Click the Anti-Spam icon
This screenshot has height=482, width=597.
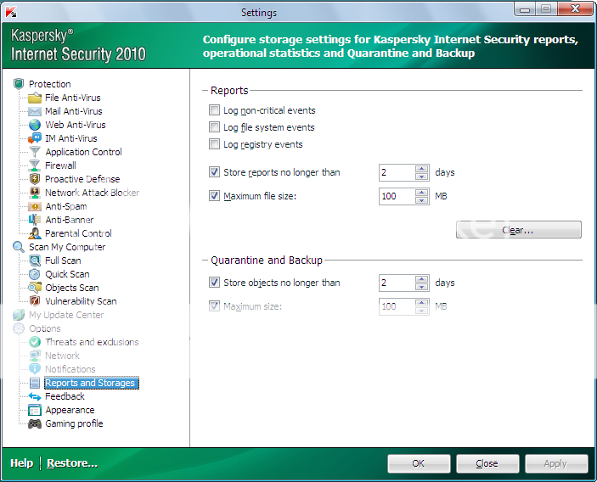(x=35, y=206)
